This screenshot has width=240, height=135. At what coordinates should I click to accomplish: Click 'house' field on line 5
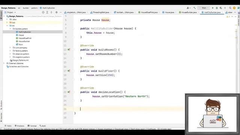coord(105,20)
